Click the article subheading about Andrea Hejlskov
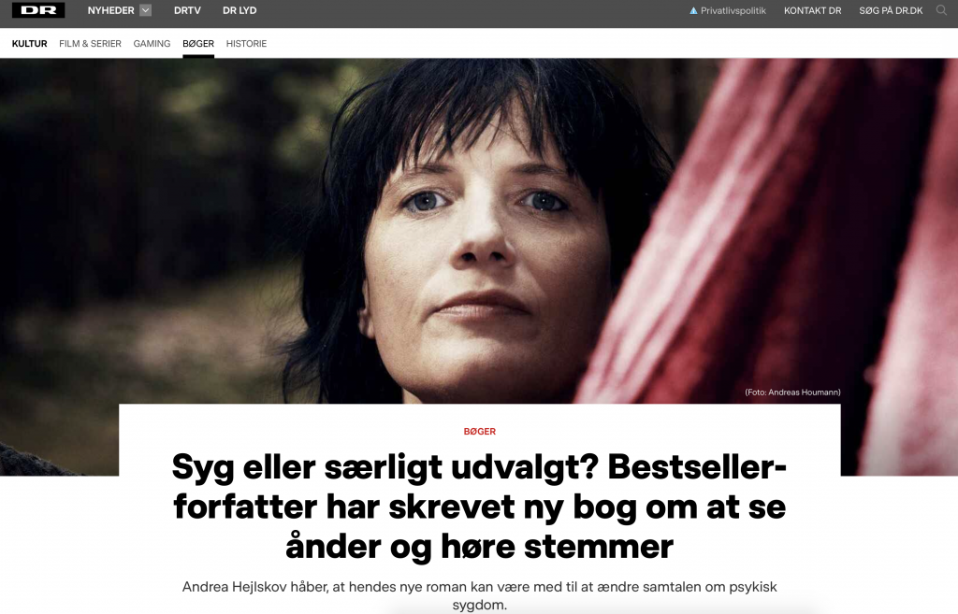This screenshot has height=614, width=958. 480,595
